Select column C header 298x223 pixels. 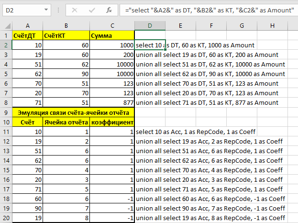click(x=112, y=25)
